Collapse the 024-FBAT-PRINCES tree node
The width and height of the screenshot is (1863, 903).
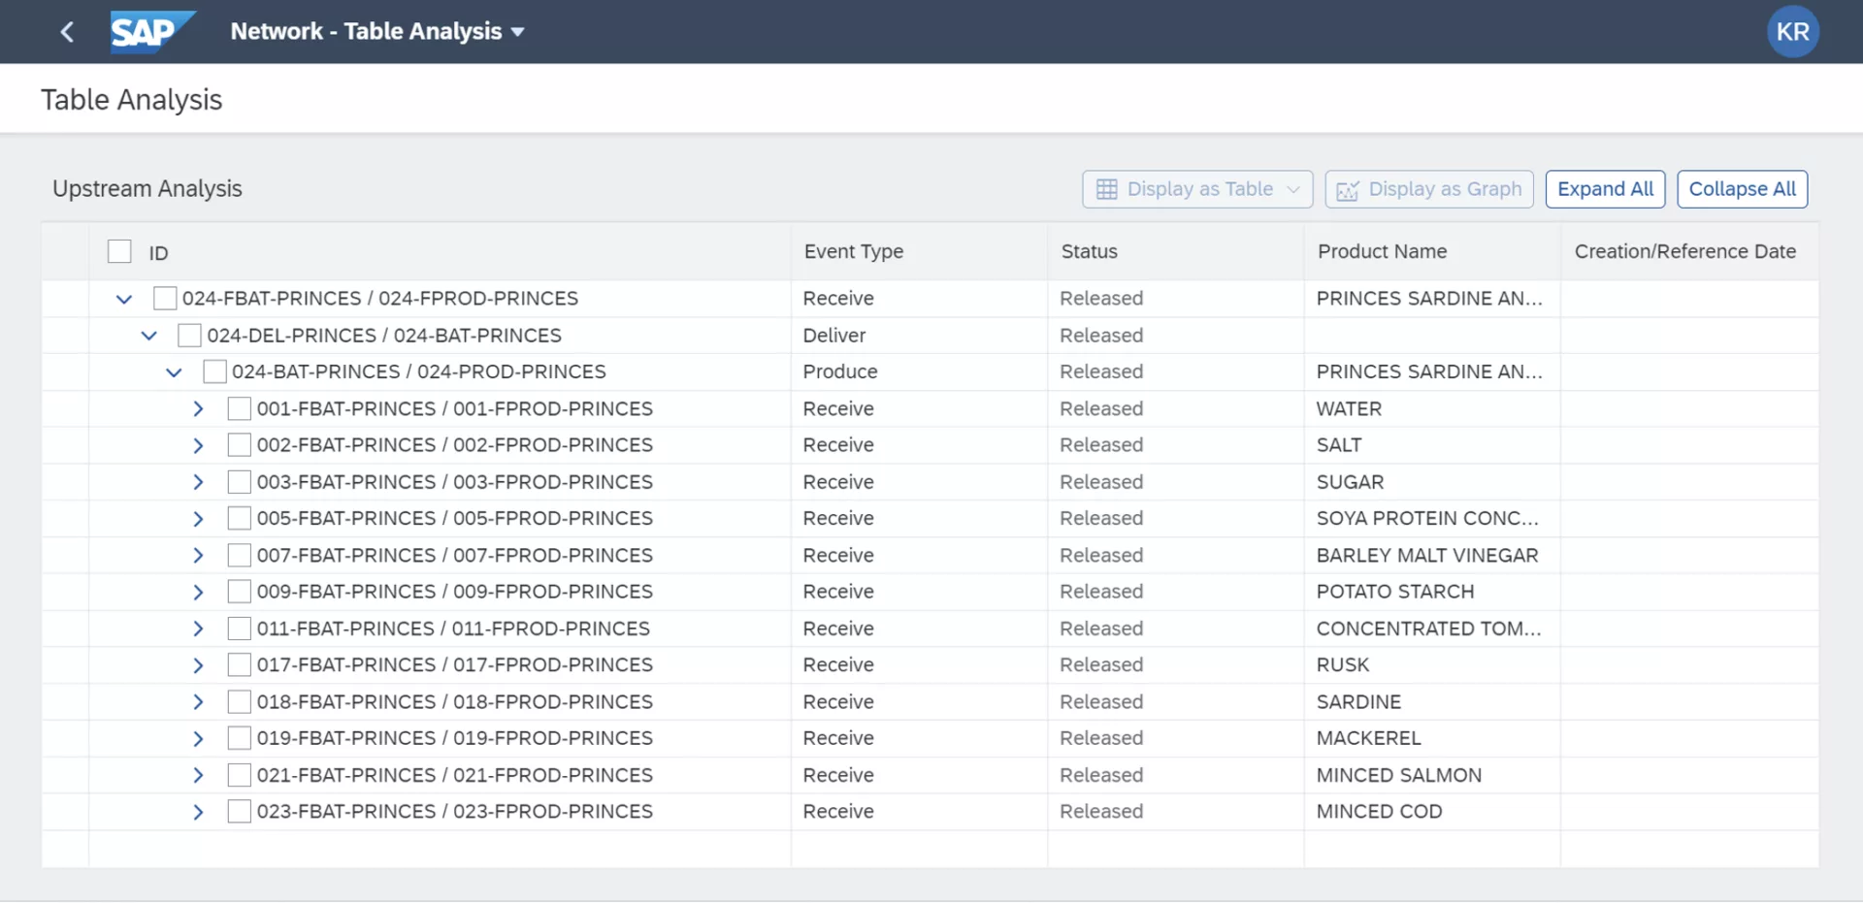123,299
